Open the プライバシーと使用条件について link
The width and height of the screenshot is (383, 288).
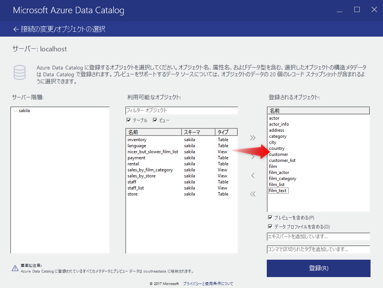[x=208, y=283]
